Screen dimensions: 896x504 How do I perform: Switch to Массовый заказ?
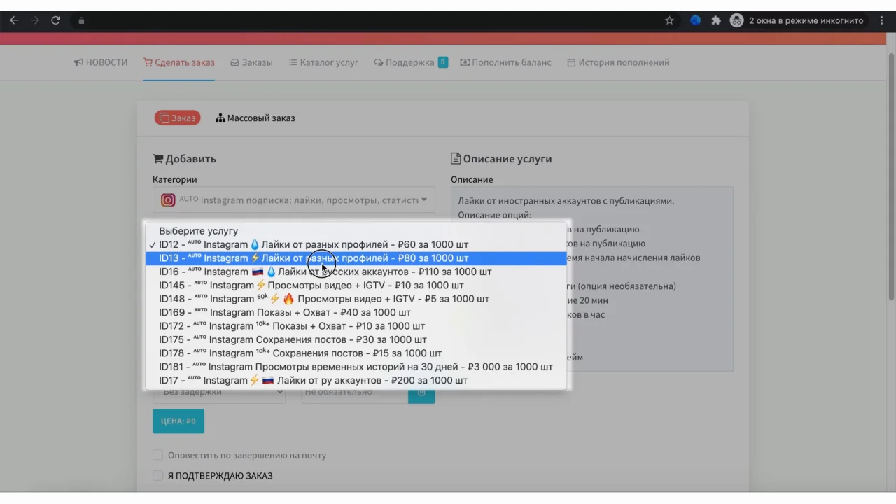255,118
